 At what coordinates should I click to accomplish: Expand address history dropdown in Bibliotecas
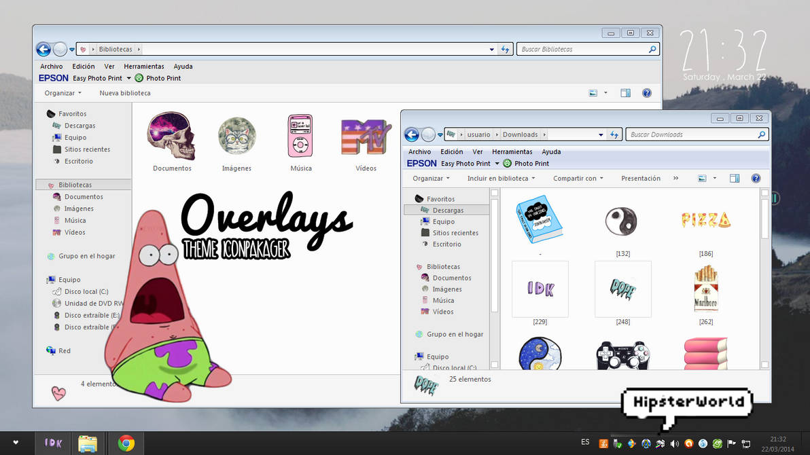[x=492, y=49]
